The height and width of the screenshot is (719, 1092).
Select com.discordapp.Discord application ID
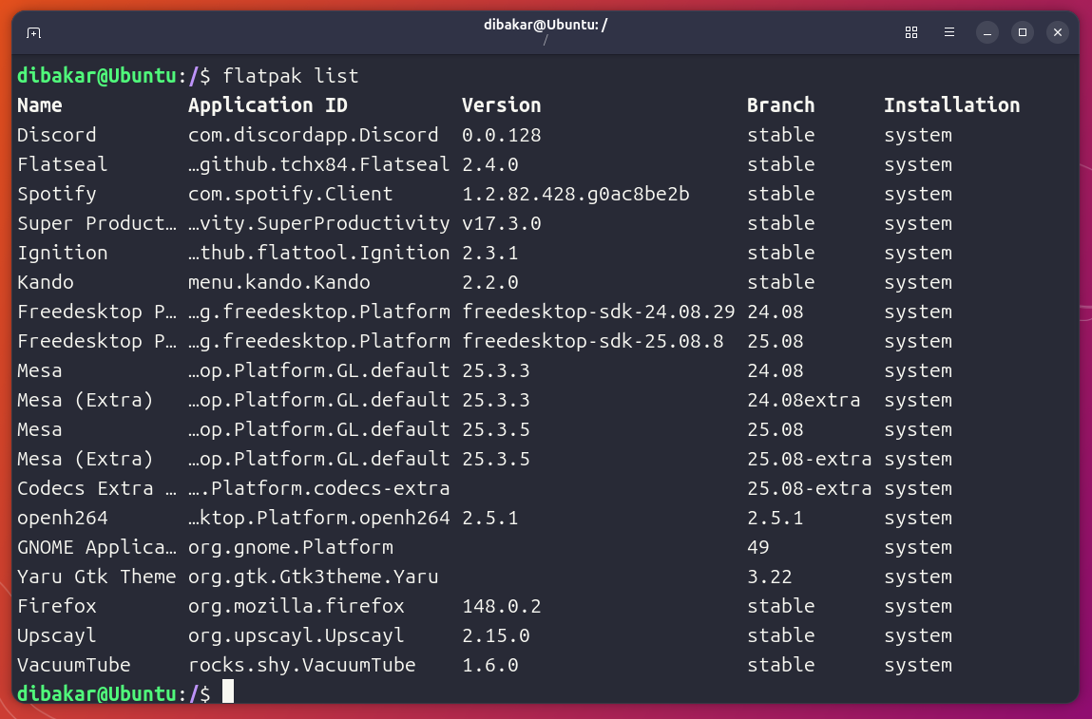pyautogui.click(x=314, y=135)
